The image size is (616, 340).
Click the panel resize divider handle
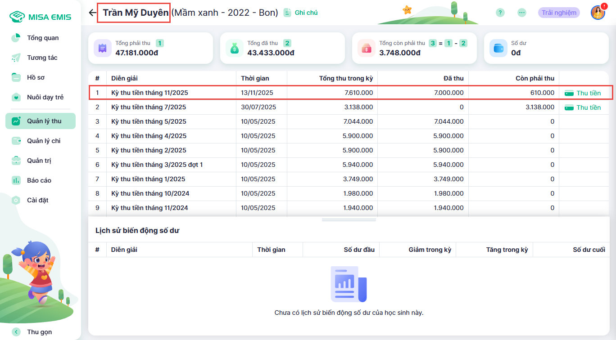pyautogui.click(x=349, y=220)
